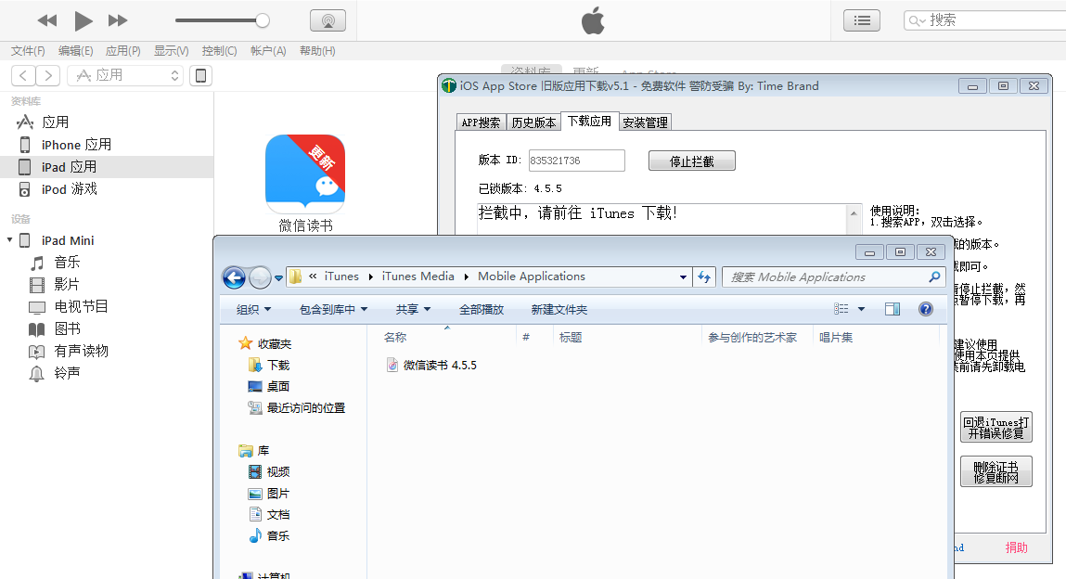This screenshot has height=579, width=1066.
Task: Click the Explorer forward arrow button
Action: click(260, 277)
